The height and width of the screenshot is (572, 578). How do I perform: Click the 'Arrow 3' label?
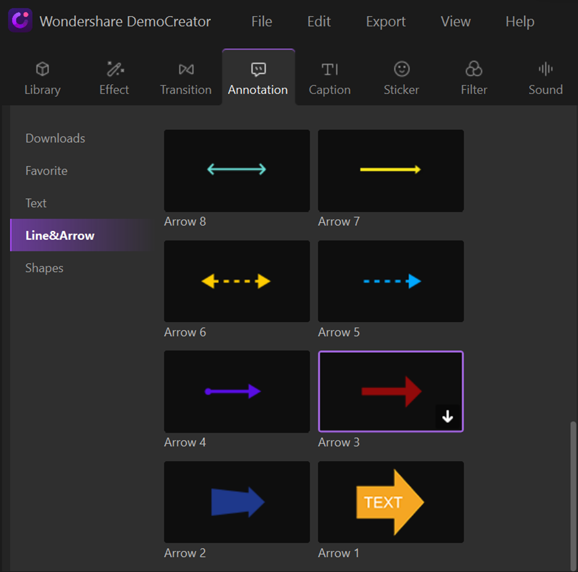point(339,442)
